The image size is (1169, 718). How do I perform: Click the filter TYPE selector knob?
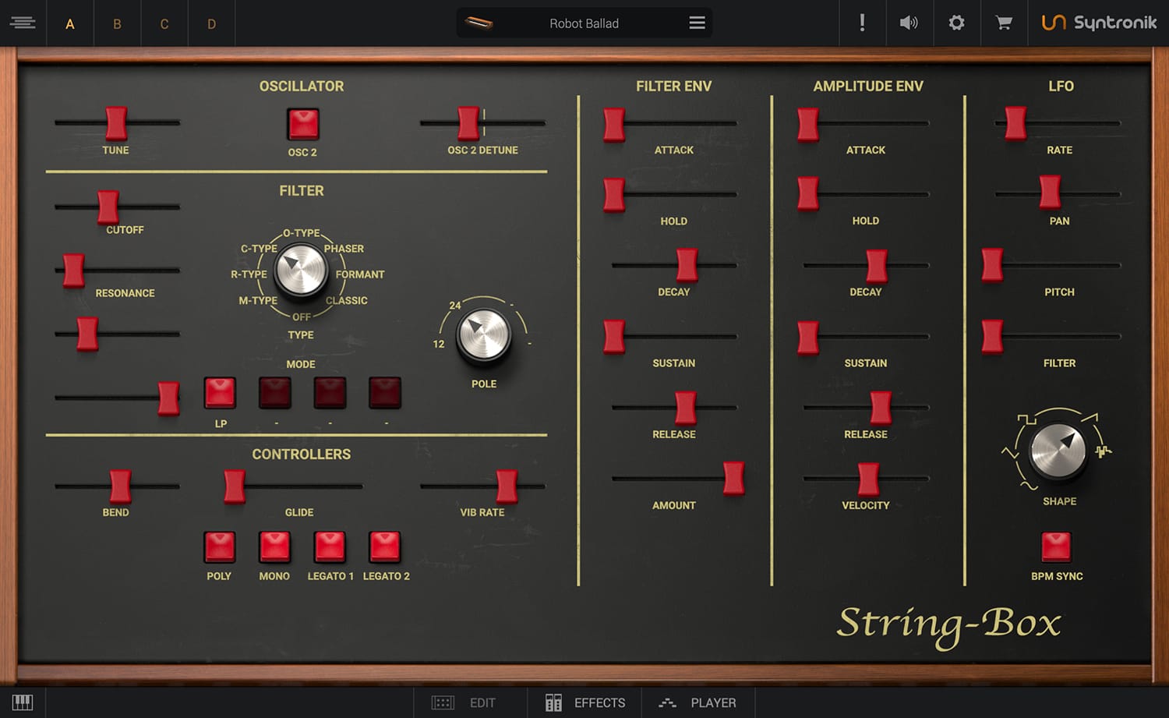[x=301, y=270]
